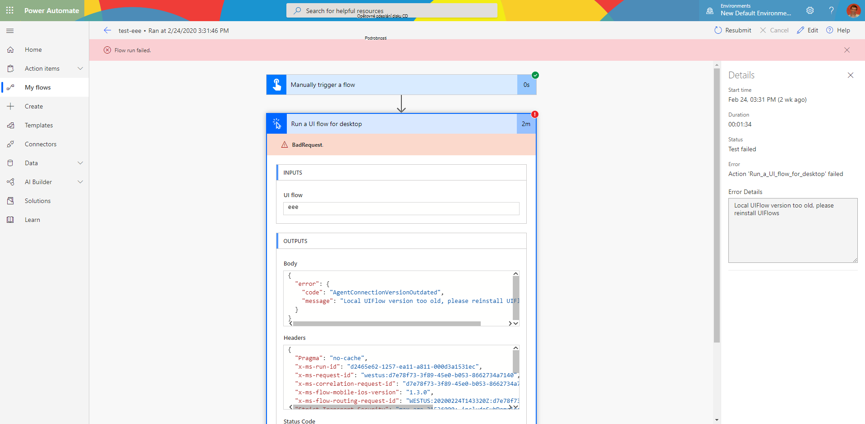Image resolution: width=865 pixels, height=424 pixels.
Task: Open Templates in the sidebar
Action: tap(44, 125)
